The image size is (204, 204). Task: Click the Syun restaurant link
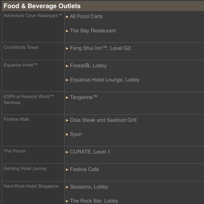point(76,134)
